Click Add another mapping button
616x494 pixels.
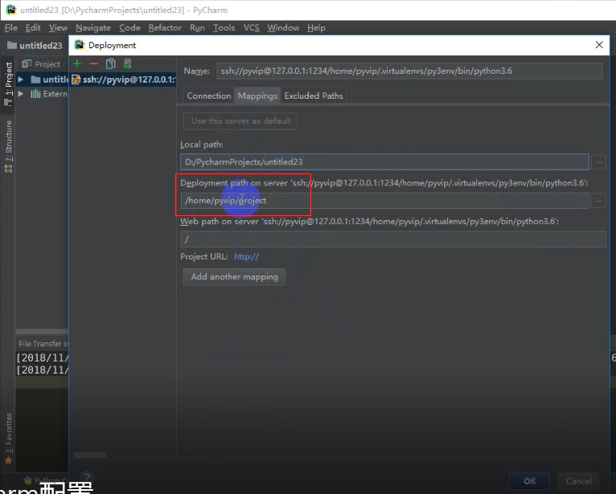(x=234, y=276)
